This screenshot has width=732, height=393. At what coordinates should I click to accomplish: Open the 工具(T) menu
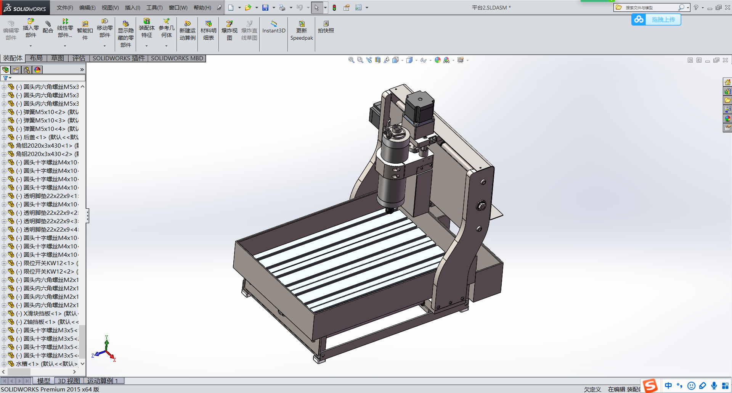(x=154, y=8)
